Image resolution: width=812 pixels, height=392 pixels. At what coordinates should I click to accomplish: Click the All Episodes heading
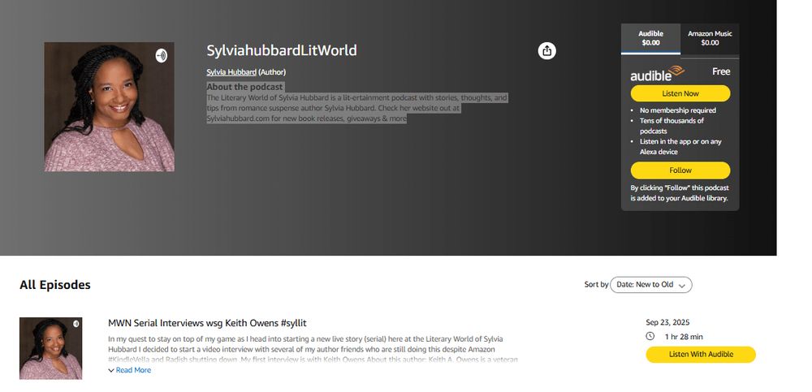coord(55,285)
